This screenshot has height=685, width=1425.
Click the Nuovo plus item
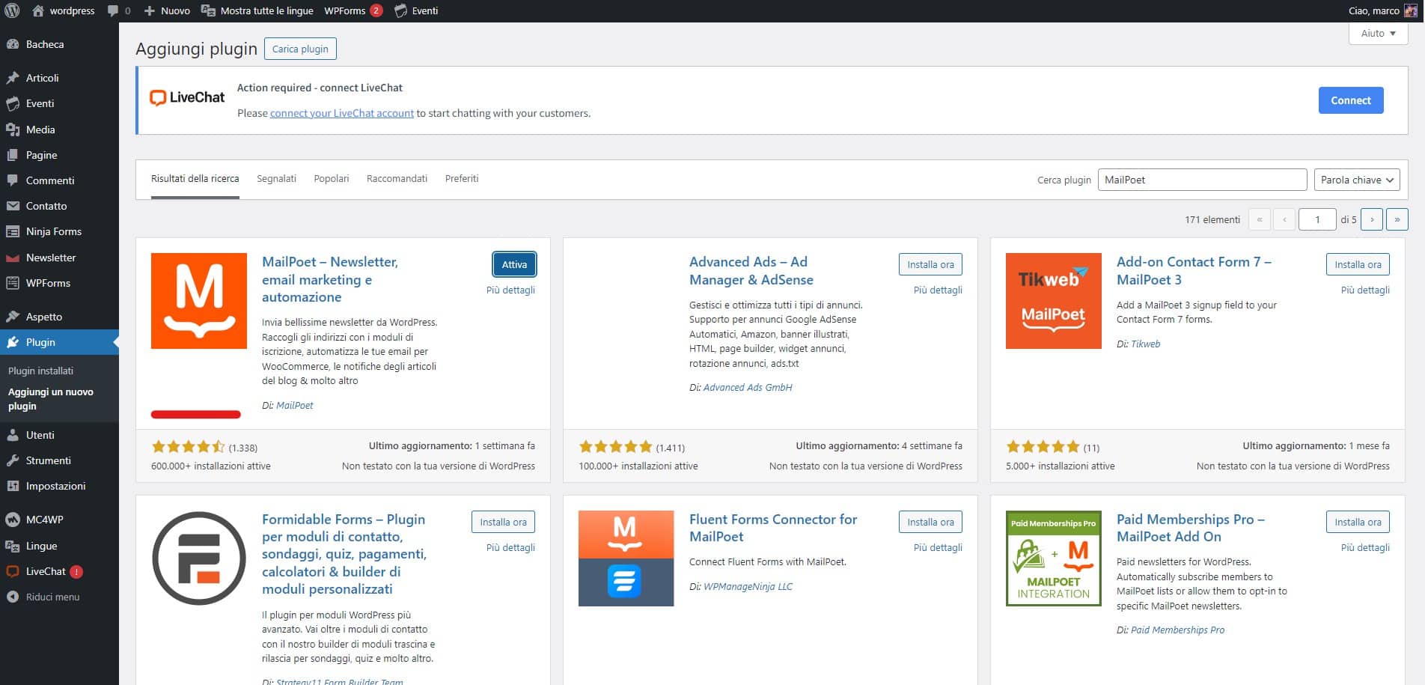pyautogui.click(x=167, y=10)
